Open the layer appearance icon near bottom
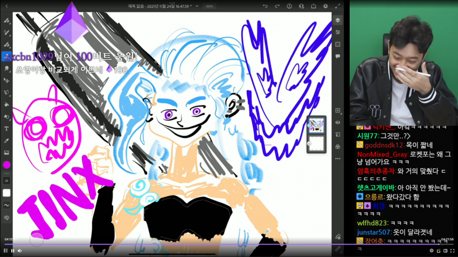This screenshot has height=257, width=458. point(338,237)
